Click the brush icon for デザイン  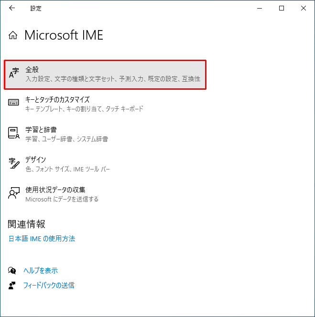[14, 163]
